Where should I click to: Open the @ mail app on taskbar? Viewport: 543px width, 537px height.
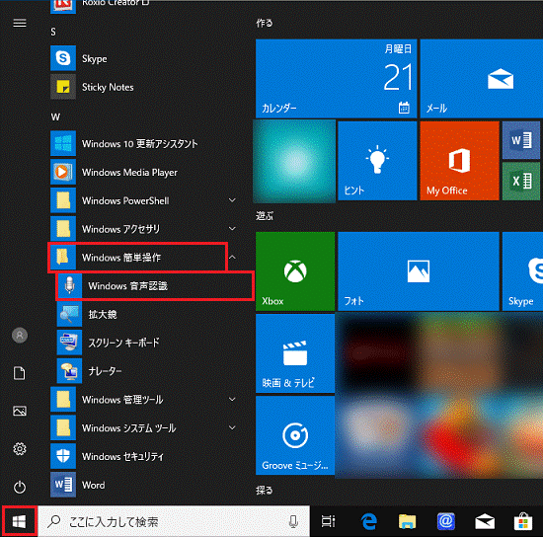click(445, 521)
